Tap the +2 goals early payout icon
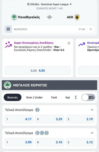This screenshot has height=152, width=99. (37, 133)
